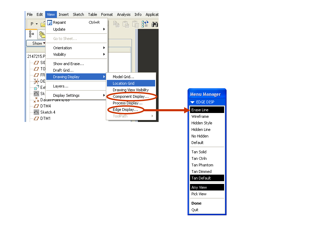The height and width of the screenshot is (248, 331).
Task: Click the binoculars Find icon in toolbar
Action: click(x=155, y=24)
